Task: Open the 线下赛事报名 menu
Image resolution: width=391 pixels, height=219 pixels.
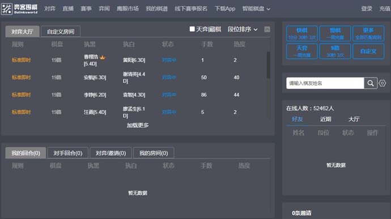Action: pyautogui.click(x=191, y=8)
